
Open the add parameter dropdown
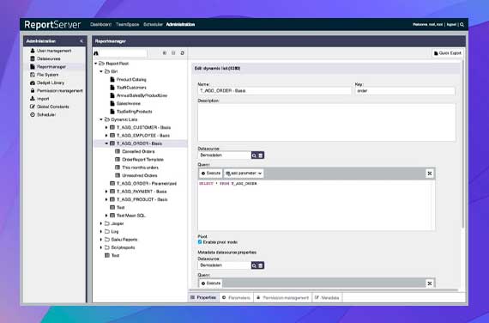tap(244, 174)
